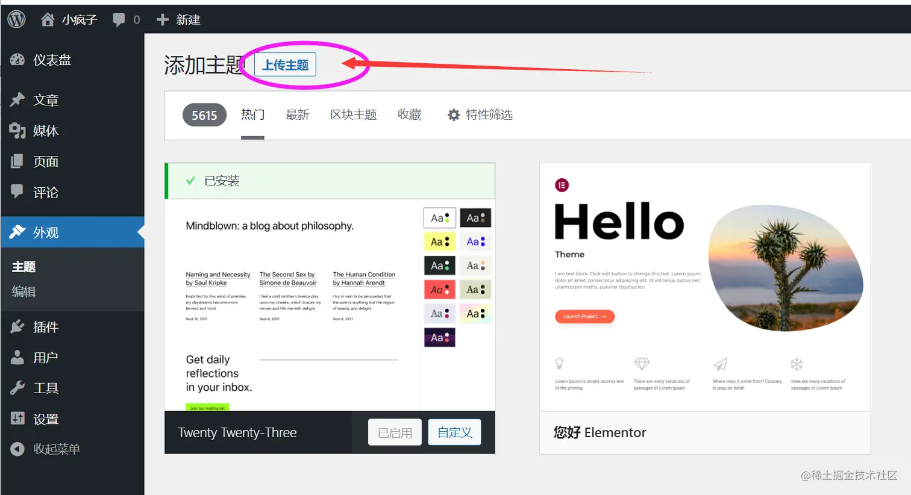Switch to the 收藏 filter tab
Screen dimensions: 911x495
[409, 114]
